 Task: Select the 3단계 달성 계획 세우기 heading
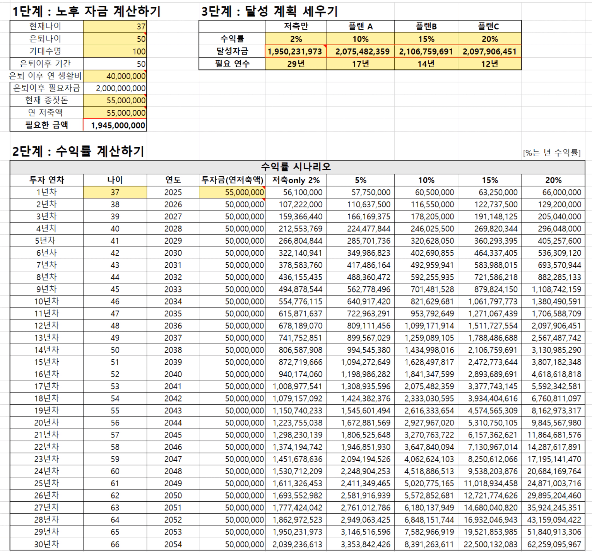(x=269, y=11)
